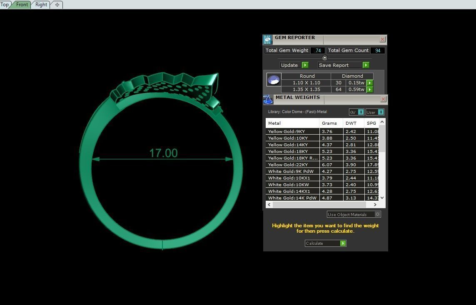
Task: Click the 1.10 X 1.10 size cell
Action: (x=306, y=83)
